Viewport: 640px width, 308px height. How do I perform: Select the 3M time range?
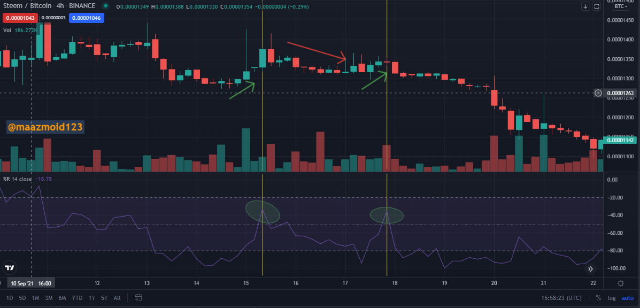(49, 298)
